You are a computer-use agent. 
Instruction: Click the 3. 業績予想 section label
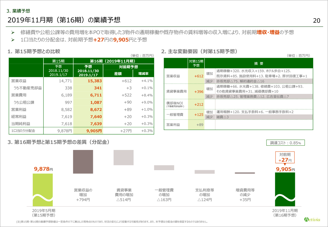point(18,11)
